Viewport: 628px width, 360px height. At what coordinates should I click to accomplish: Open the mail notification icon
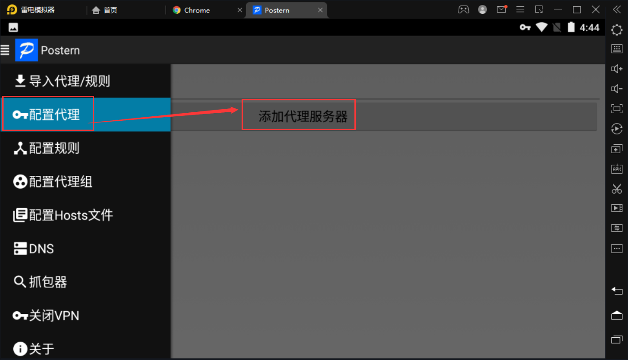[x=501, y=9]
